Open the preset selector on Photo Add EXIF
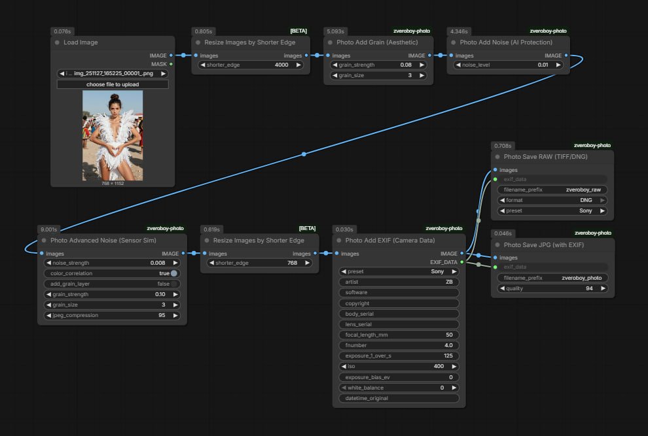Screen dimensions: 648x436 398,271
